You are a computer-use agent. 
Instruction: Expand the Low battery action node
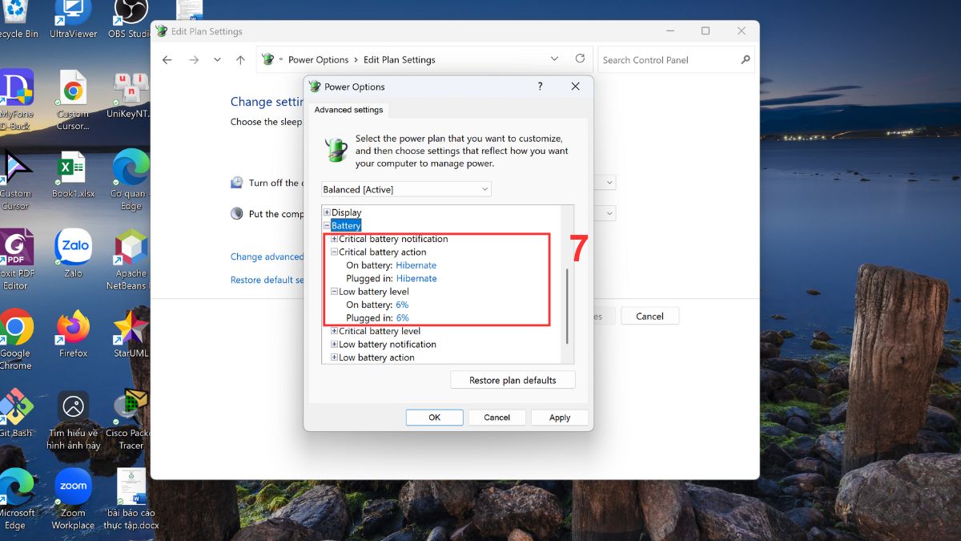coord(335,357)
